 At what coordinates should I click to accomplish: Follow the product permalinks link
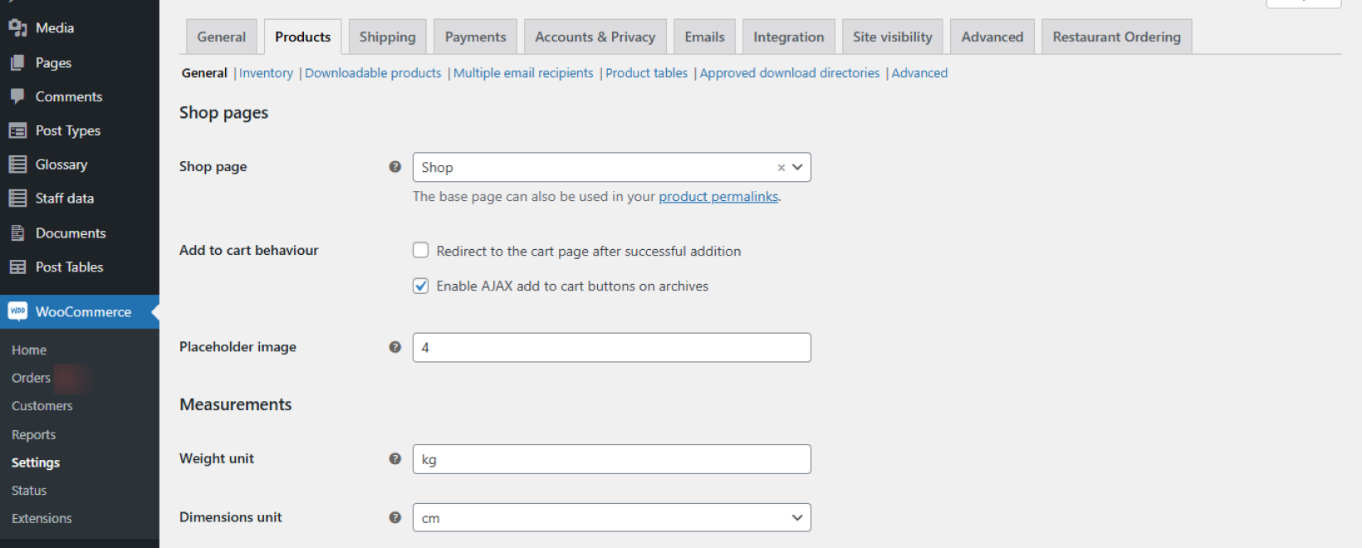coord(718,196)
